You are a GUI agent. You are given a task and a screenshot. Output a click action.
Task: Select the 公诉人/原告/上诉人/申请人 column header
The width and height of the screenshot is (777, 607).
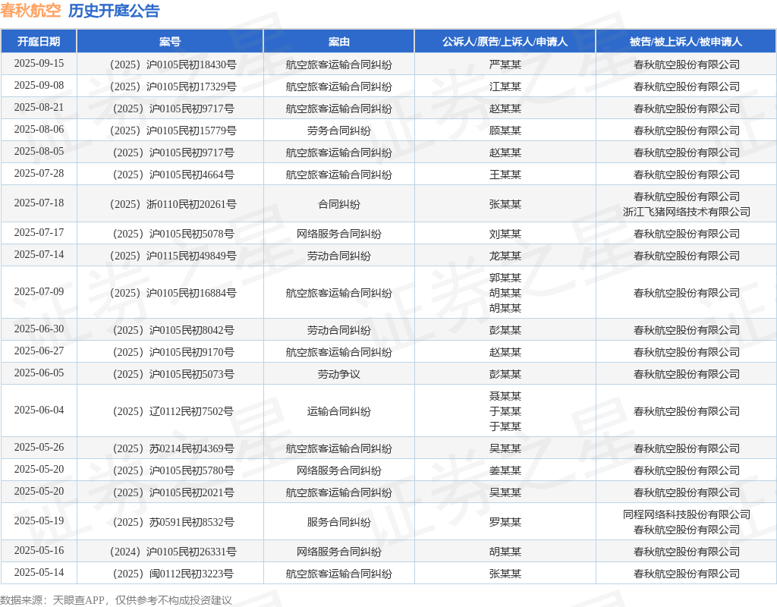point(505,42)
